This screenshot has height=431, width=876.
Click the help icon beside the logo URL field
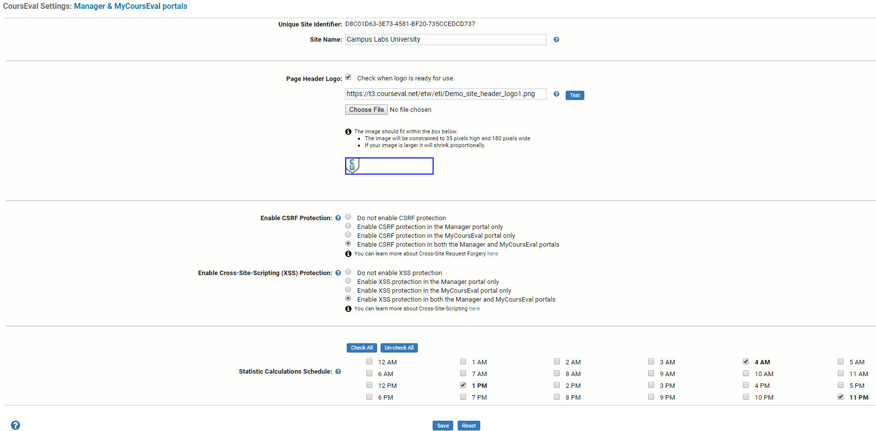[556, 94]
